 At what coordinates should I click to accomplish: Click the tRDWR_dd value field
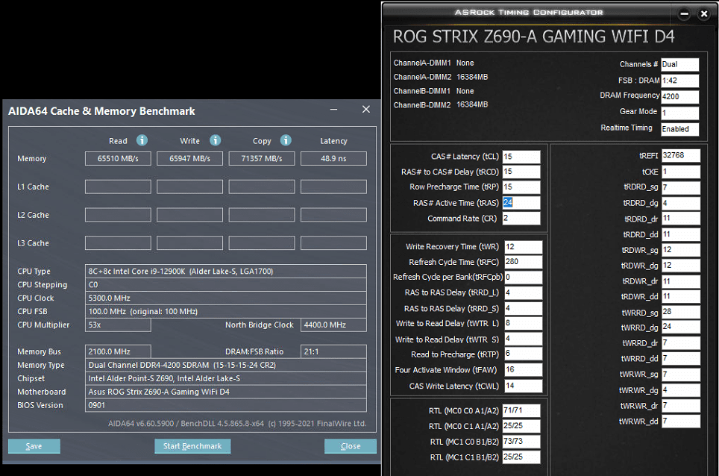point(681,297)
